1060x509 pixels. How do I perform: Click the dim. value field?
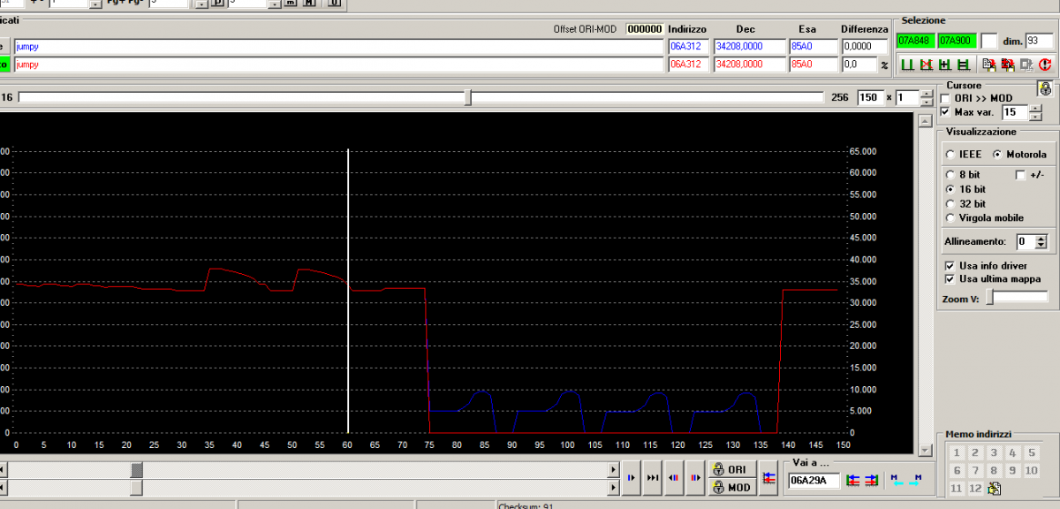point(1040,40)
